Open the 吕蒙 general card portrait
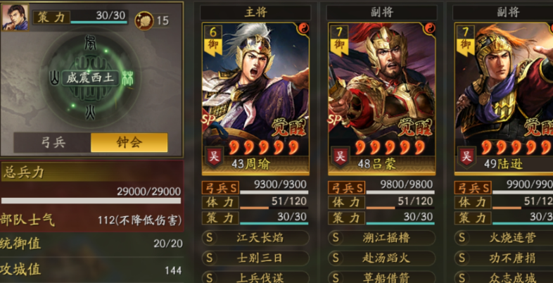The height and width of the screenshot is (283, 553). click(x=382, y=99)
